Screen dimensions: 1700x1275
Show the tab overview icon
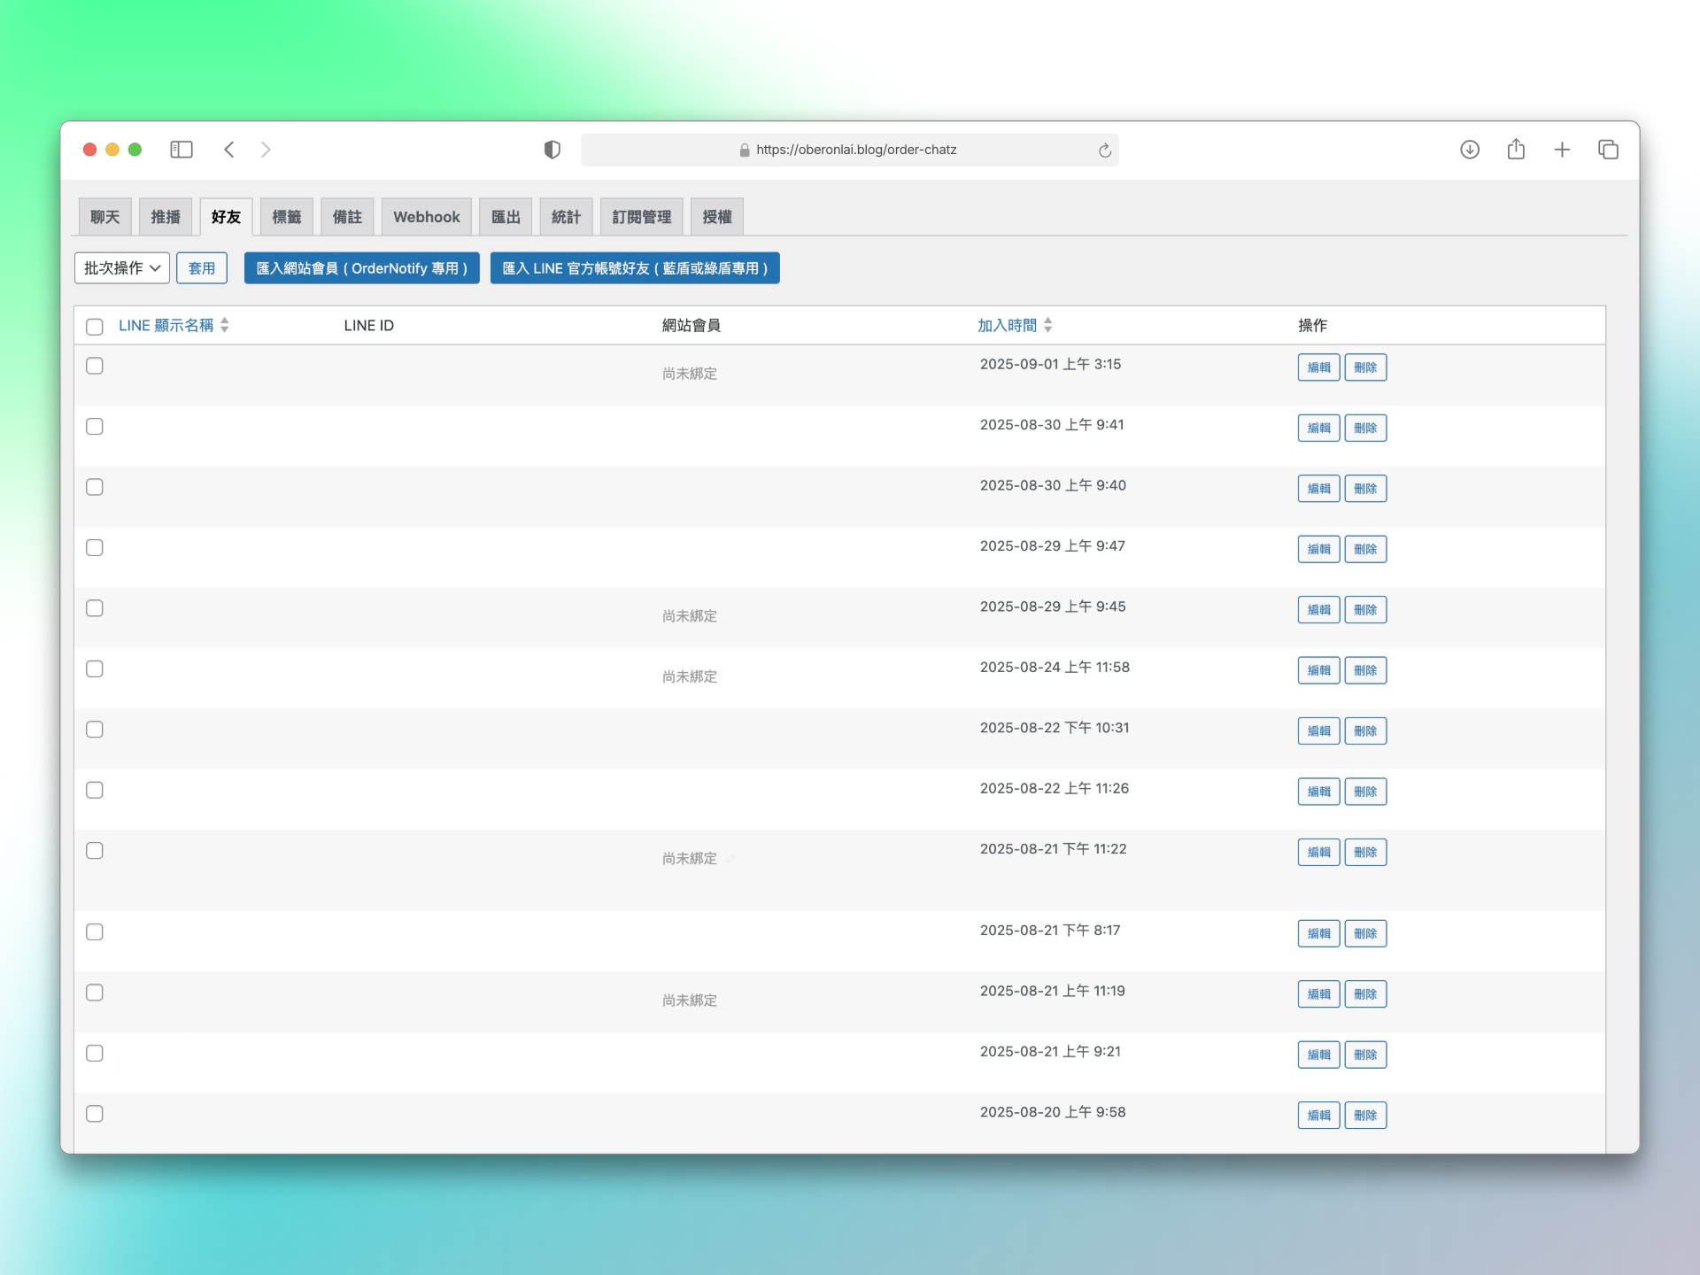(1608, 150)
